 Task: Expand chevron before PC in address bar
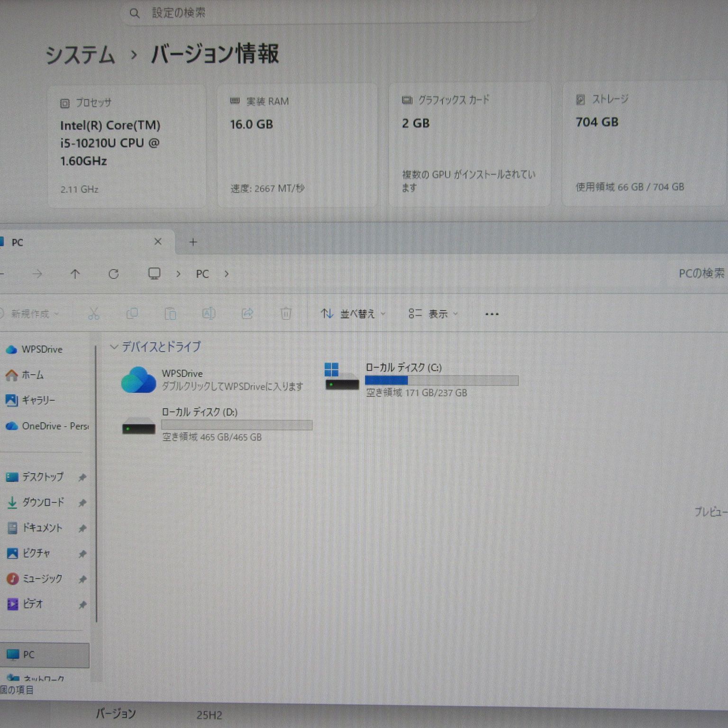click(178, 274)
